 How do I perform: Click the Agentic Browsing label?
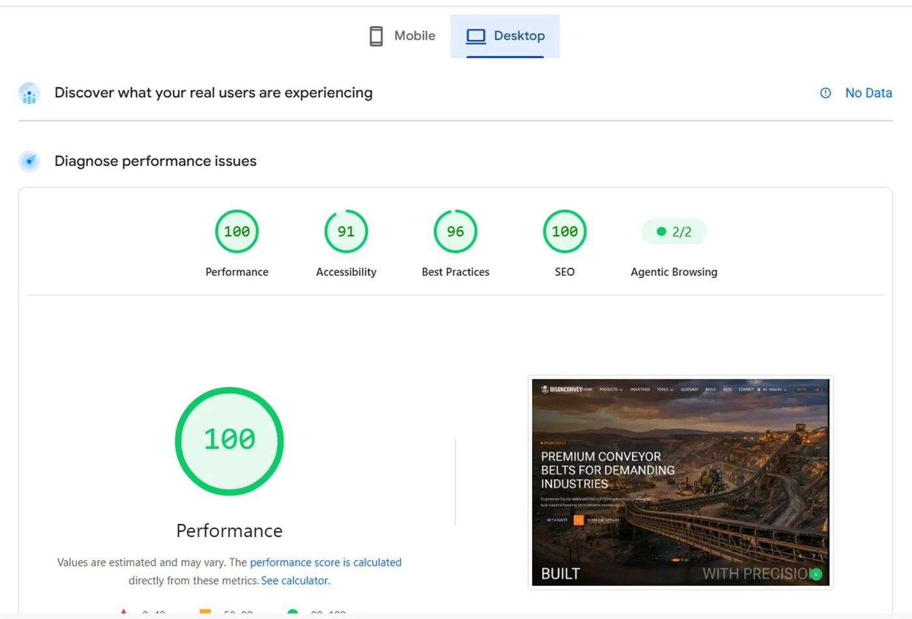pos(674,272)
